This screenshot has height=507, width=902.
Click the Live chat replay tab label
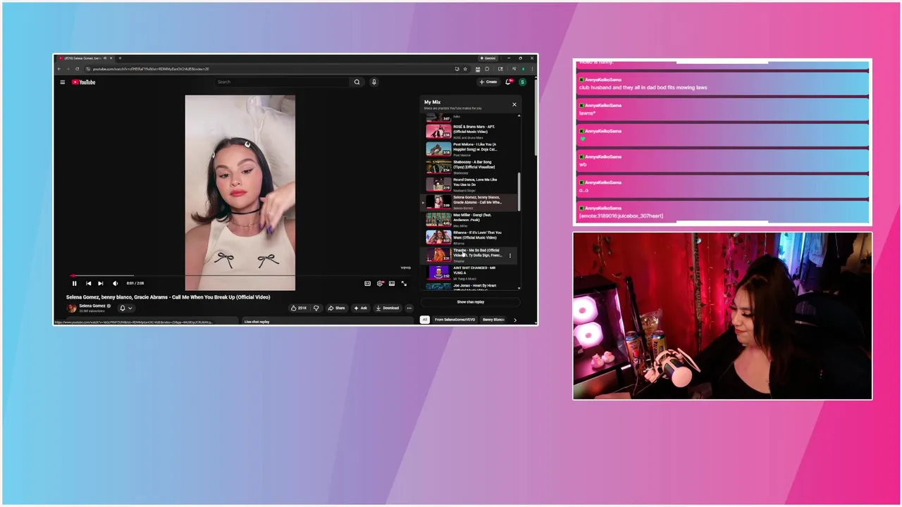click(x=257, y=322)
